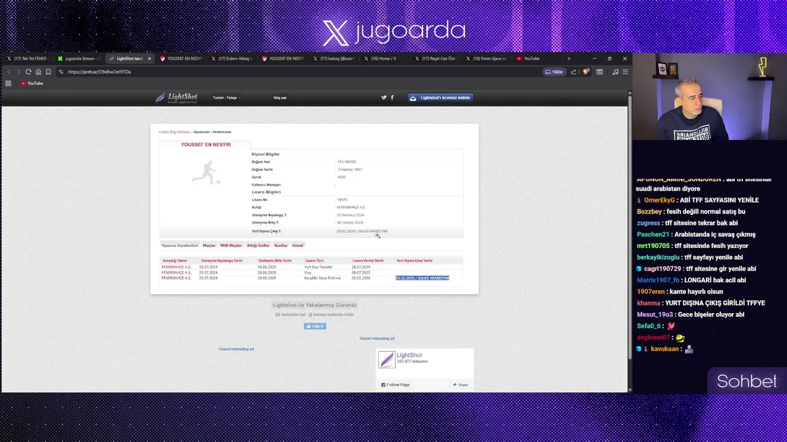The height and width of the screenshot is (442, 787).
Task: Switch to the Jugoarda Stream tab
Action: coord(79,58)
